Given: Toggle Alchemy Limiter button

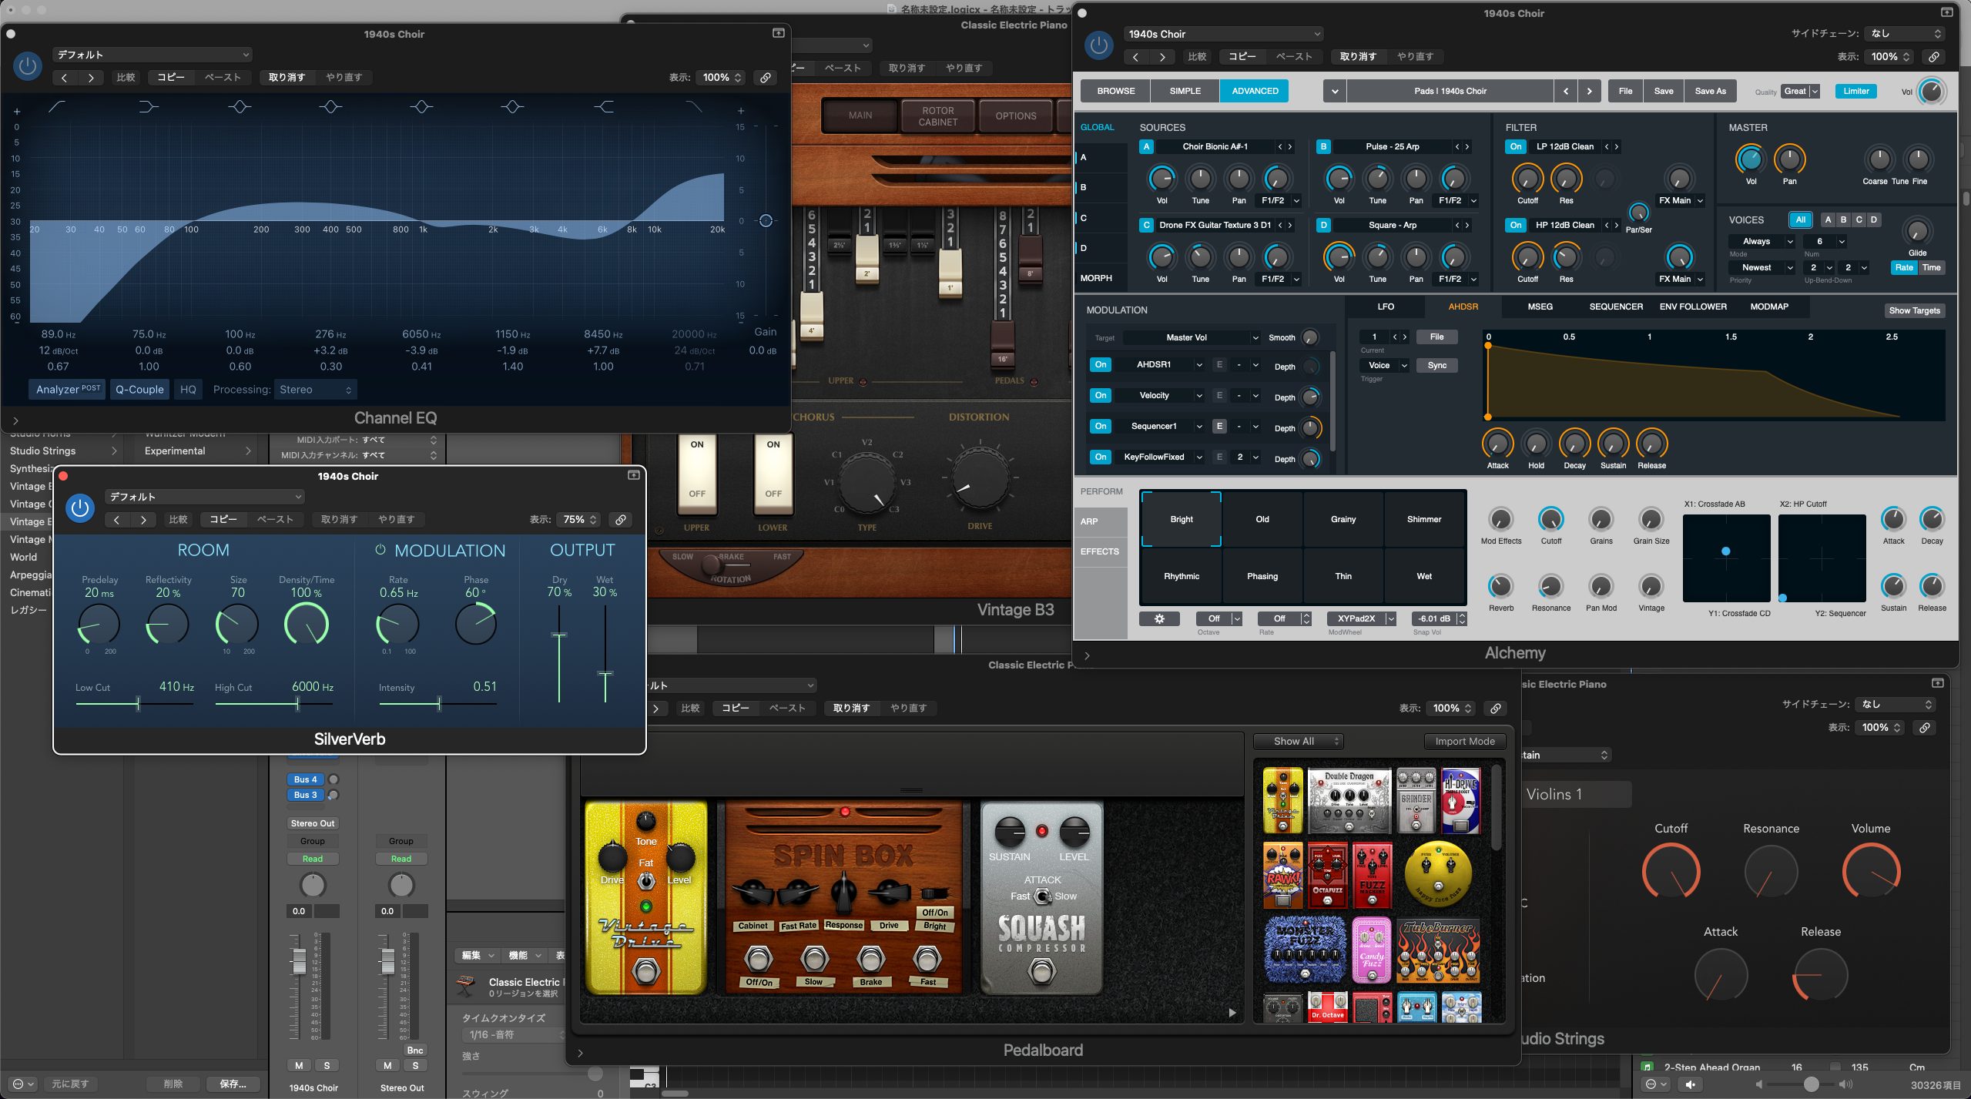Looking at the screenshot, I should pyautogui.click(x=1855, y=91).
